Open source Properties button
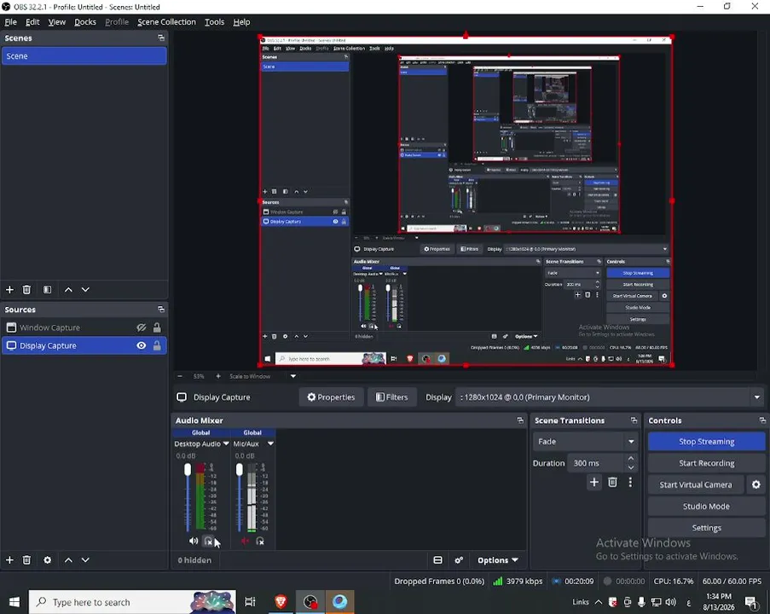Image resolution: width=770 pixels, height=614 pixels. coord(331,397)
